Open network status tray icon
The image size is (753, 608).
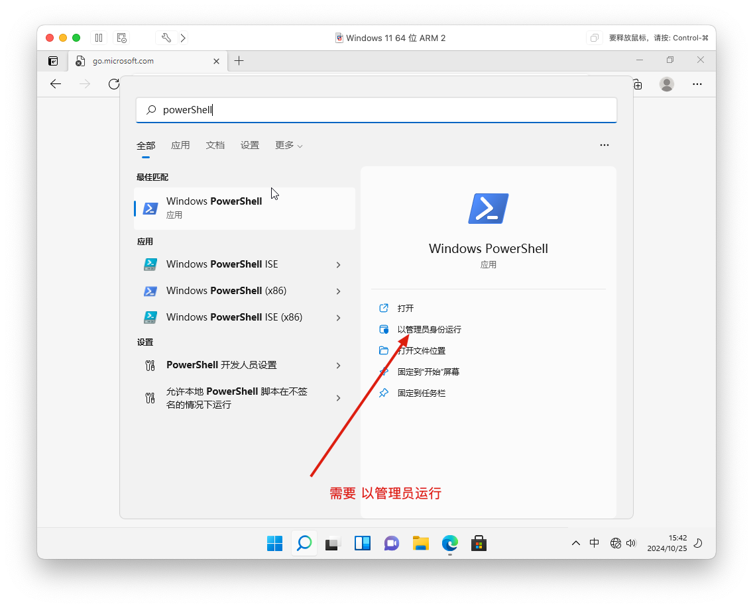[615, 543]
